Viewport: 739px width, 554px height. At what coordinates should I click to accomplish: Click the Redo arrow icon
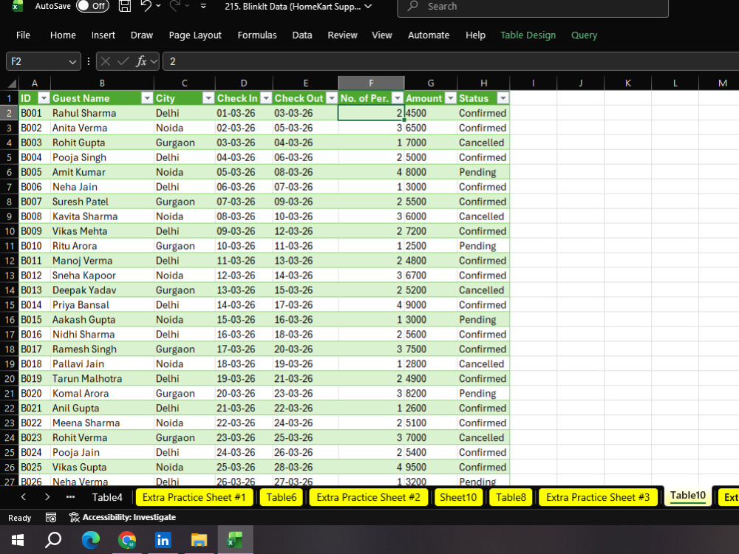(175, 6)
